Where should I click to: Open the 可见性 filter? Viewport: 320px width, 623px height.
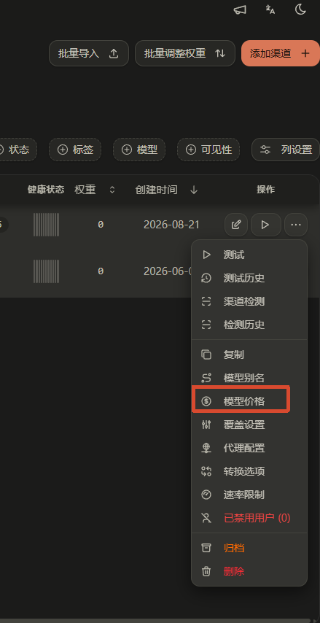[x=208, y=150]
